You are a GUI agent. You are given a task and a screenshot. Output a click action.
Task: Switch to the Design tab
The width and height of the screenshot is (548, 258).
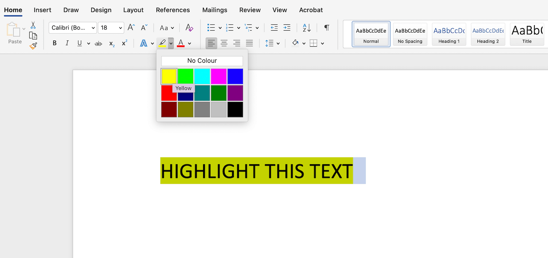tap(101, 10)
